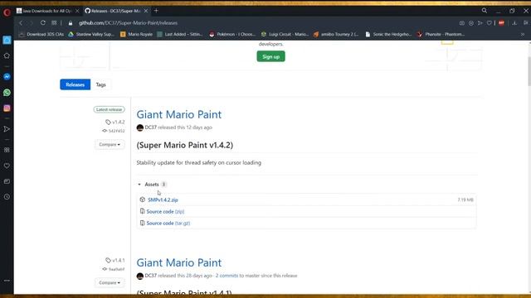The width and height of the screenshot is (531, 298).
Task: Click the DC37 avatar on v1.4.1 release
Action: tap(140, 276)
